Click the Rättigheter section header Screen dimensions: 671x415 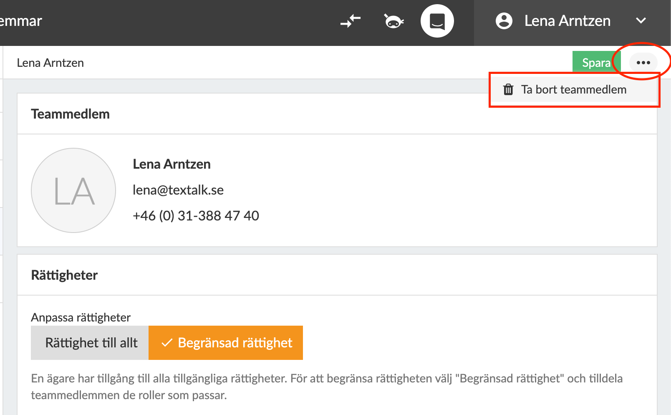[x=65, y=275]
